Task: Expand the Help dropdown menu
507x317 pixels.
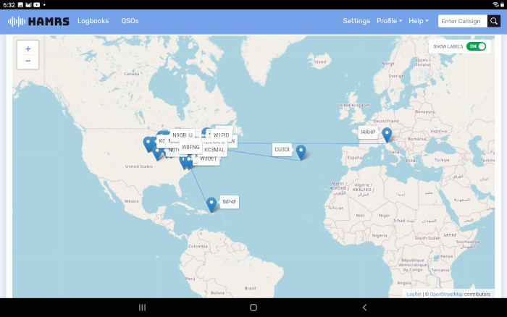Action: coord(418,21)
